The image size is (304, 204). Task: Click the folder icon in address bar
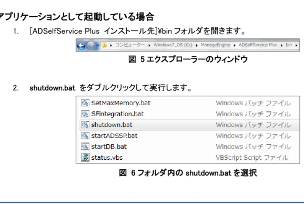pos(104,45)
